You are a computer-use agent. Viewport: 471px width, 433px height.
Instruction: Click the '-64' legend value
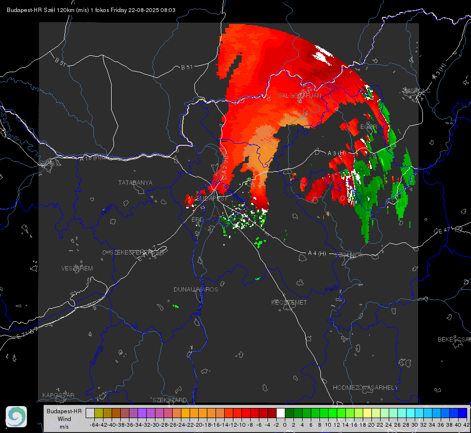94,425
